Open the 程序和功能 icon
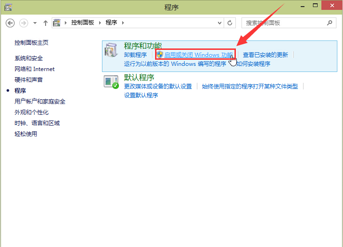This screenshot has height=247, width=343. click(112, 50)
